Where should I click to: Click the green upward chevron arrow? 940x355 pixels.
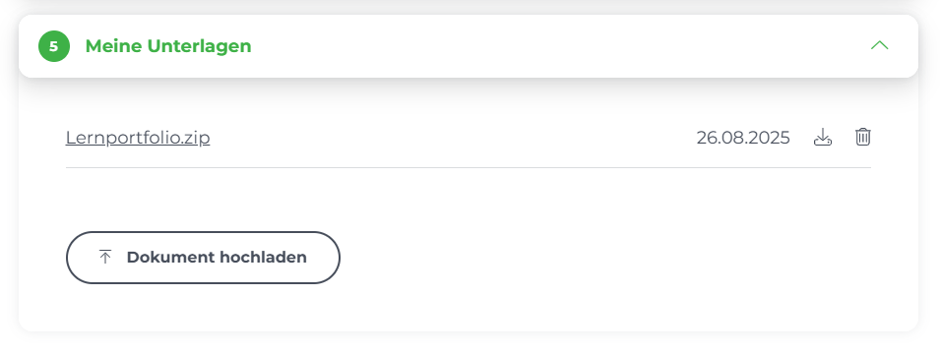click(879, 45)
